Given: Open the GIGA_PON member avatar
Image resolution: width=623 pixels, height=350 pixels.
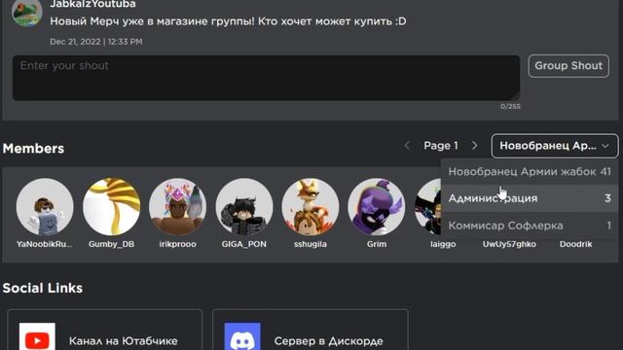Looking at the screenshot, I should (x=244, y=207).
